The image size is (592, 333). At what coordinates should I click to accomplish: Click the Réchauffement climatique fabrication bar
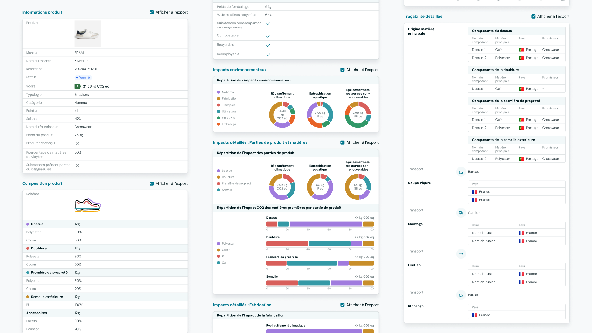coord(320,331)
